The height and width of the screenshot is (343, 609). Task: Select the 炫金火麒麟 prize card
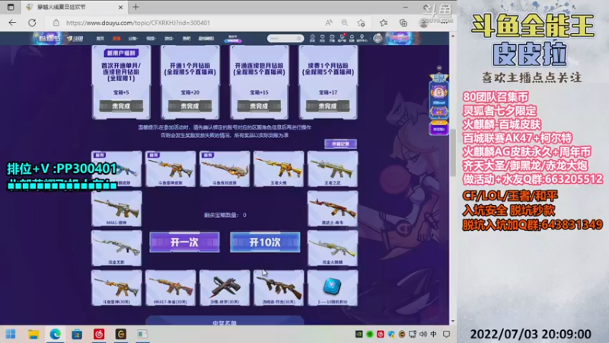tap(333, 248)
